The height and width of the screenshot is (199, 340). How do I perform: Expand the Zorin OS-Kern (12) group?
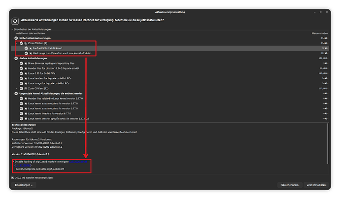pos(16,89)
